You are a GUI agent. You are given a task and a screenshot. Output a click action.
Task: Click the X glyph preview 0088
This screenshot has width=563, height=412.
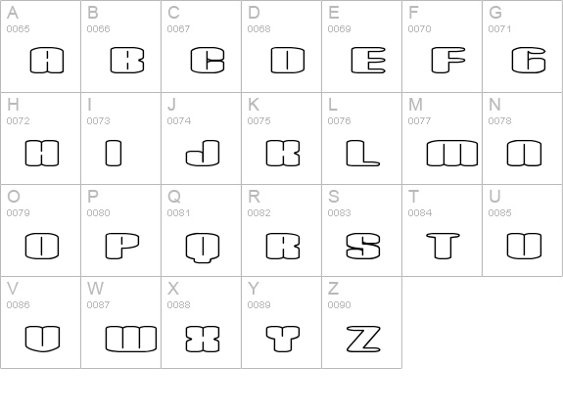click(203, 339)
